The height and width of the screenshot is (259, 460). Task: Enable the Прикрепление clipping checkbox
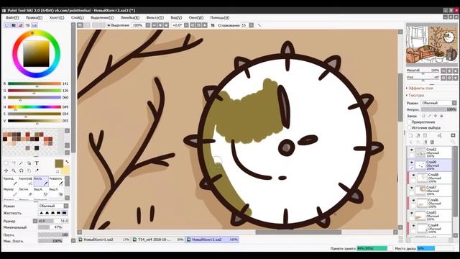pos(409,122)
